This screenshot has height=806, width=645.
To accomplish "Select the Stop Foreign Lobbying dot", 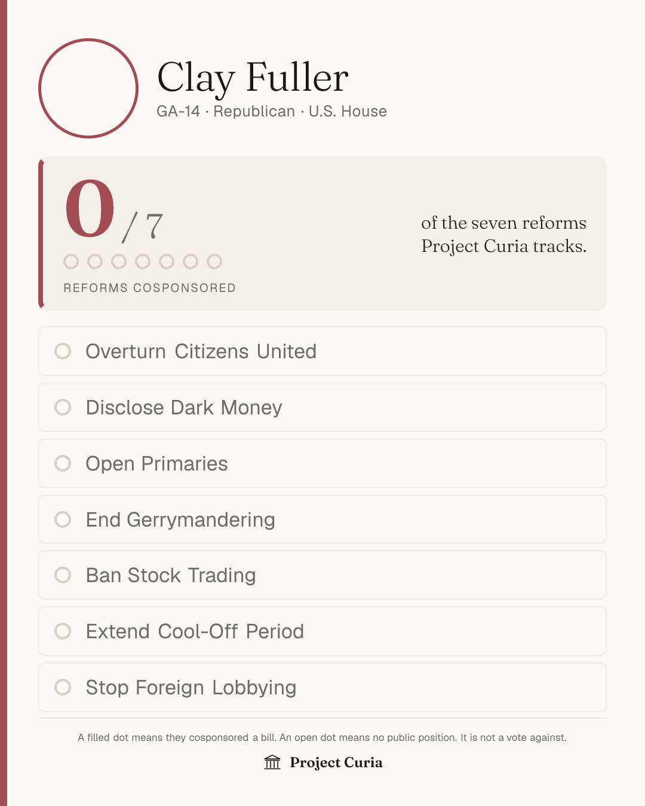I will click(63, 687).
